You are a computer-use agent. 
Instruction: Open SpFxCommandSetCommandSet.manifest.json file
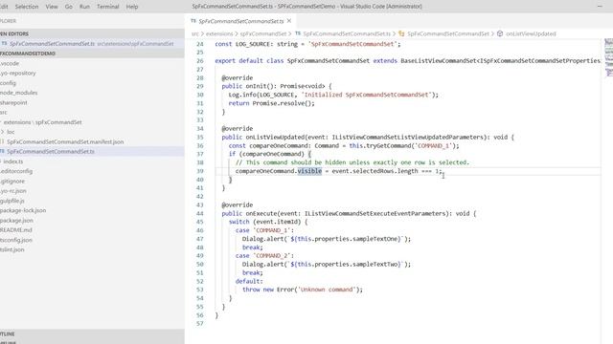(65, 141)
